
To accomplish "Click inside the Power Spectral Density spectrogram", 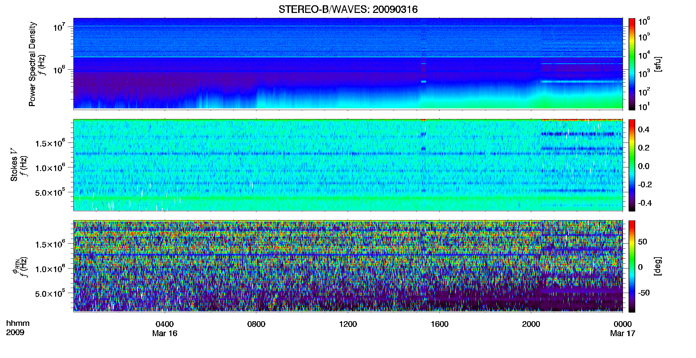I will pos(348,63).
